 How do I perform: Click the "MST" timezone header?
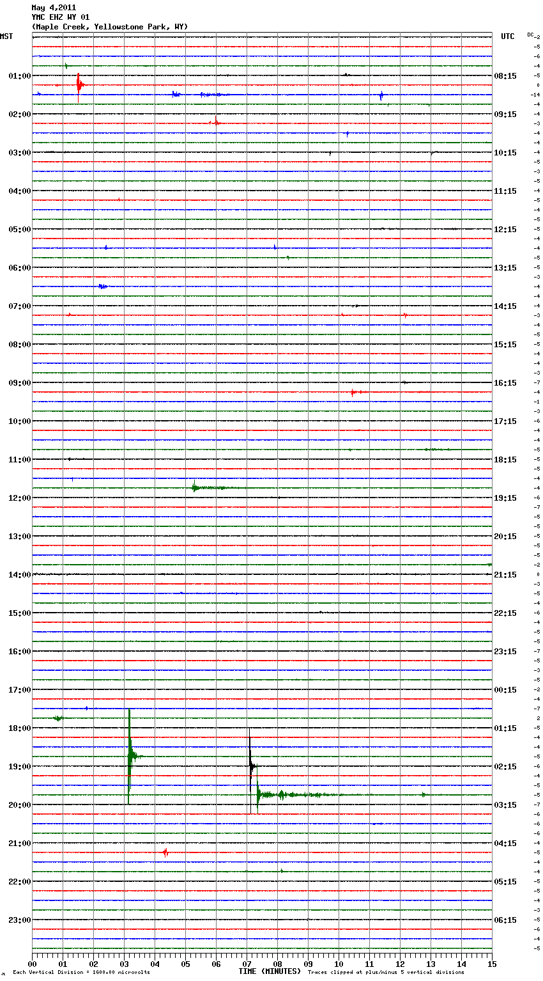[6, 36]
